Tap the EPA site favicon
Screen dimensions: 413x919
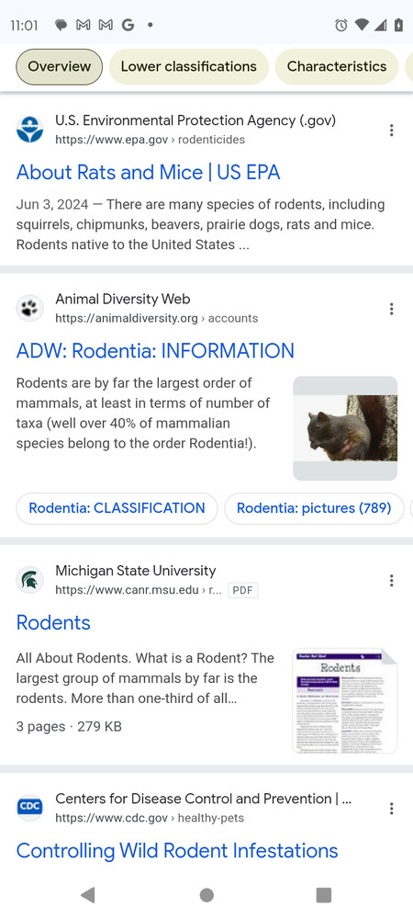pyautogui.click(x=30, y=130)
